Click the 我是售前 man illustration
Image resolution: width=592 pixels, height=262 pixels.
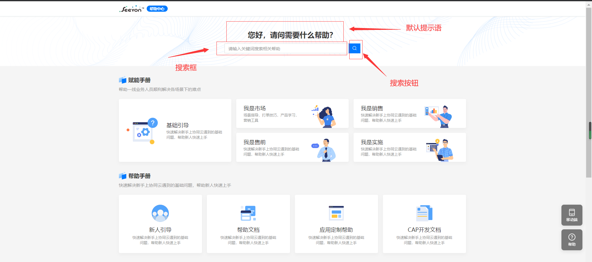(x=324, y=150)
